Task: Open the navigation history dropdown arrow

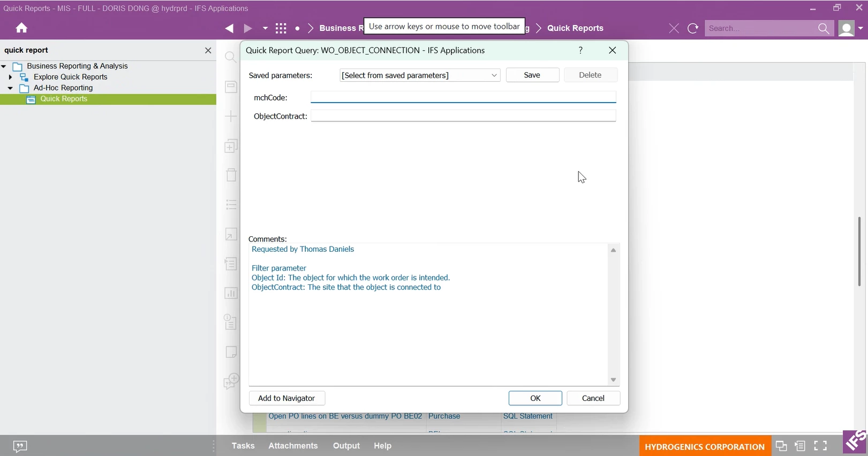Action: [x=265, y=28]
